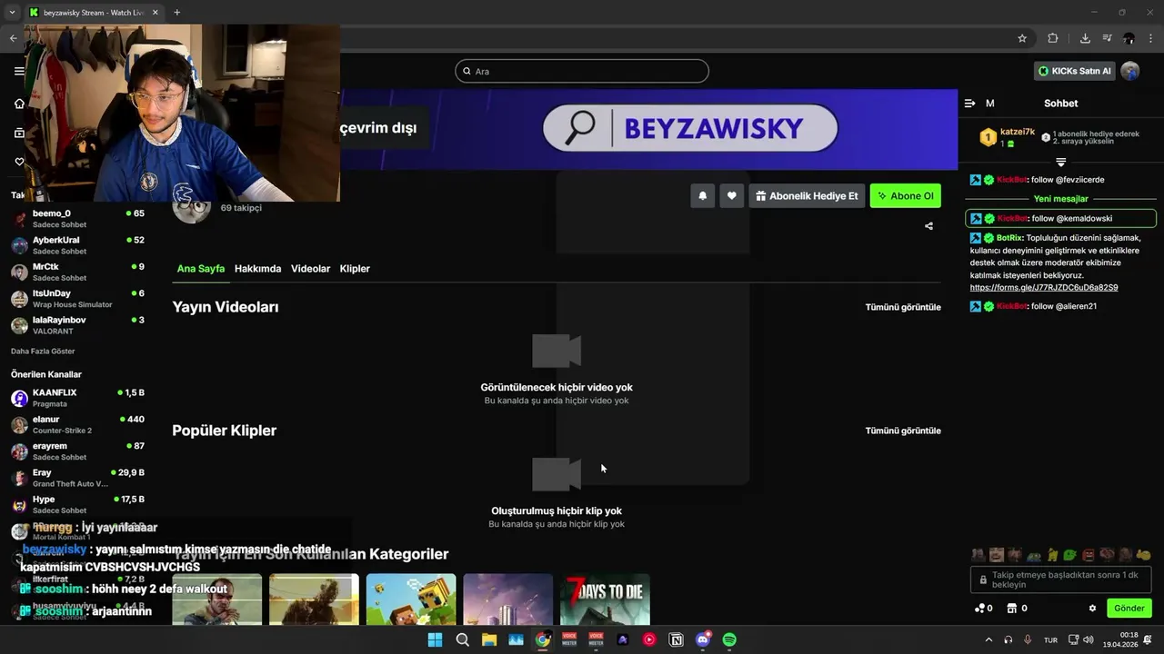Open Spotify from the taskbar
Screen dimensions: 1164x654
(x=729, y=639)
